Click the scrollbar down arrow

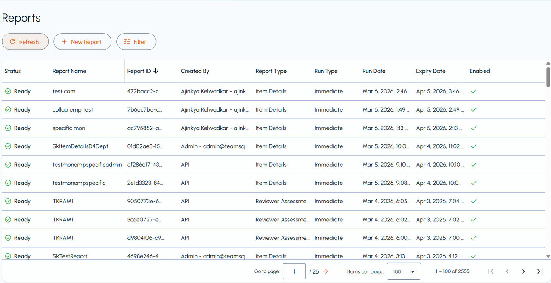548,256
